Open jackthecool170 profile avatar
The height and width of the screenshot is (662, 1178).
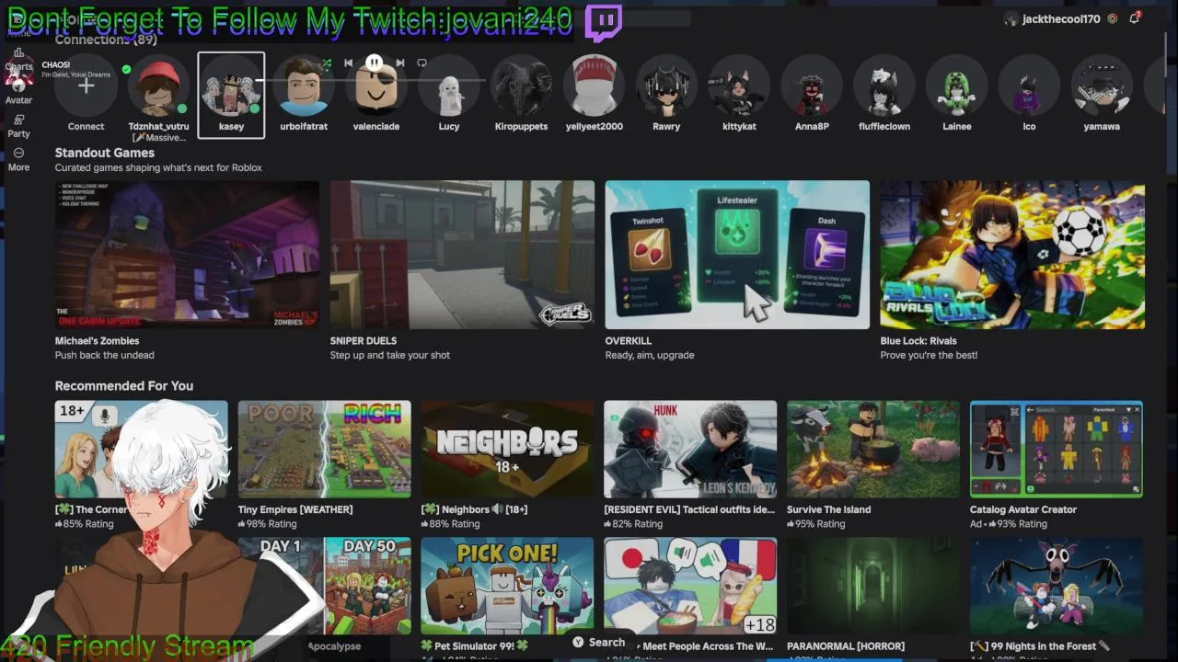tap(1011, 18)
